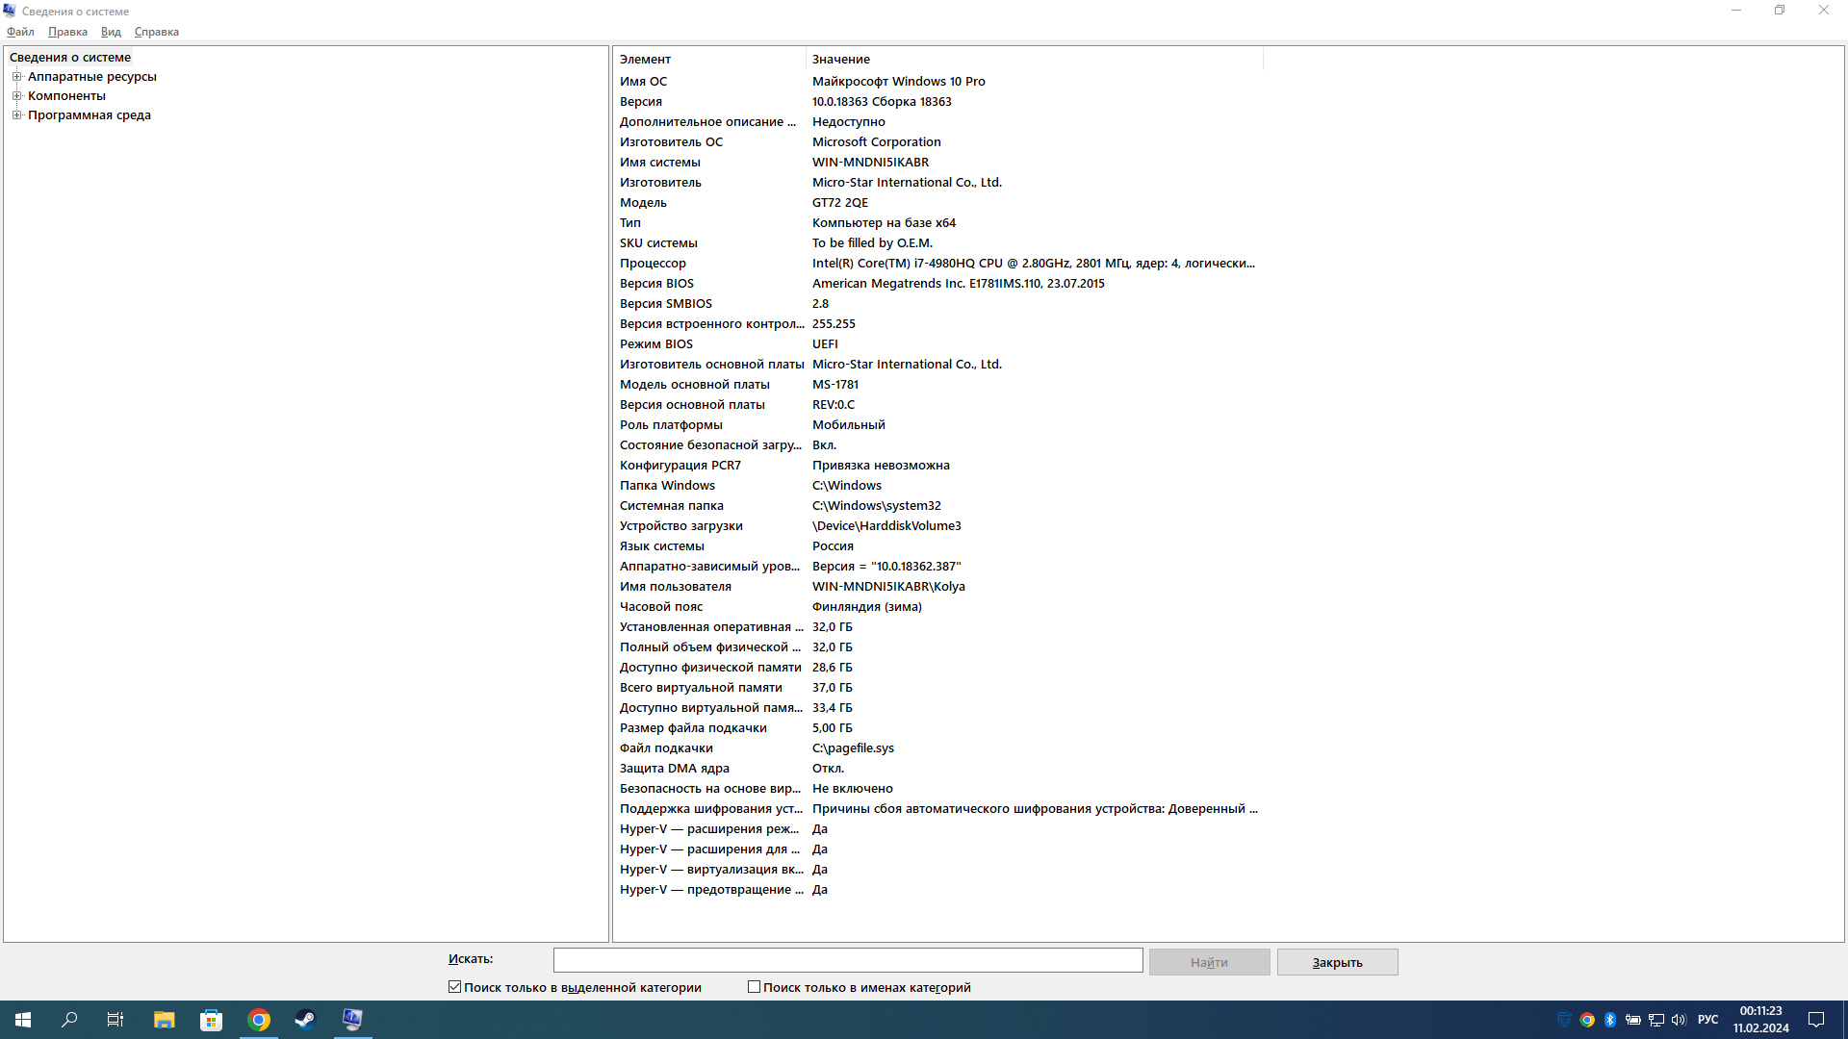1848x1039 pixels.
Task: Open the notification Action Center
Action: click(1816, 1020)
